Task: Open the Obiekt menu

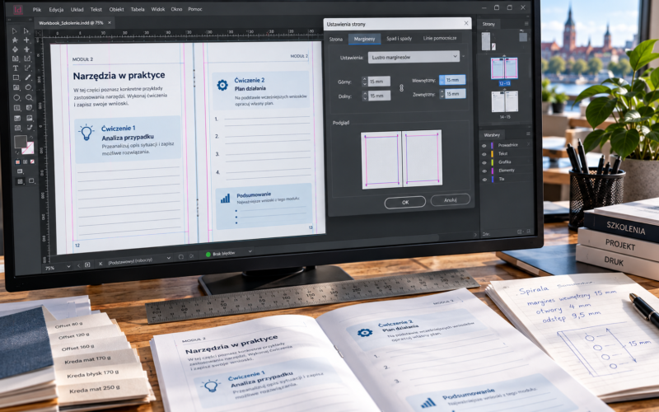Action: coord(116,9)
